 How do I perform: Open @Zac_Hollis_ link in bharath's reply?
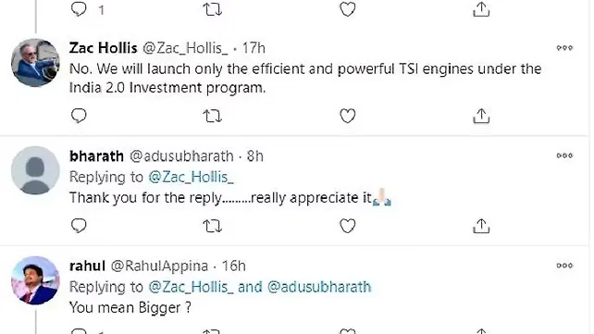pyautogui.click(x=191, y=177)
